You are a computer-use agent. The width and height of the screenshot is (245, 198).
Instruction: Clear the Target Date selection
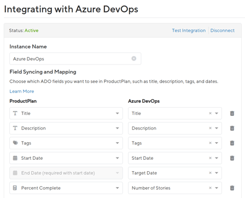[210, 173]
